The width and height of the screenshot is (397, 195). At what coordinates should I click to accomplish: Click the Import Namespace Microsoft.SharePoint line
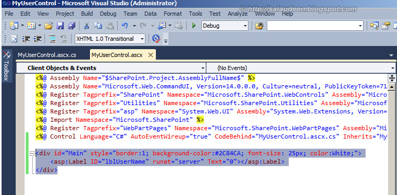pyautogui.click(x=119, y=120)
